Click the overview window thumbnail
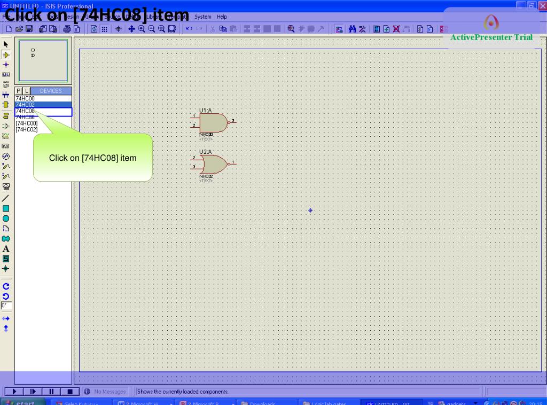Viewport: 547px width, 405px height. pyautogui.click(x=43, y=61)
